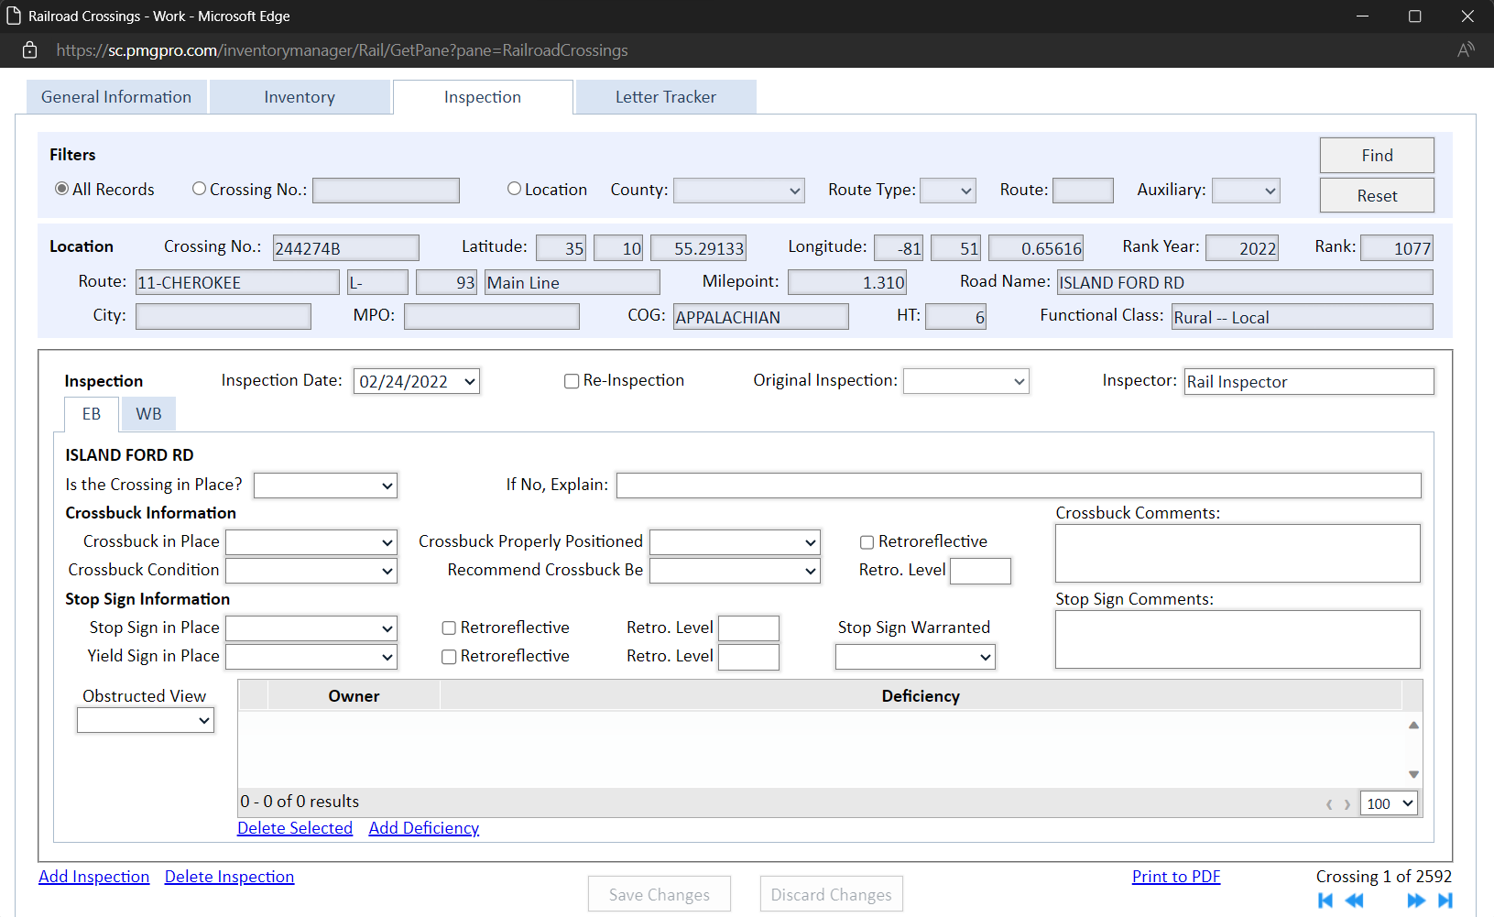Click the Discard Changes button
Viewport: 1494px width, 917px height.
click(831, 894)
